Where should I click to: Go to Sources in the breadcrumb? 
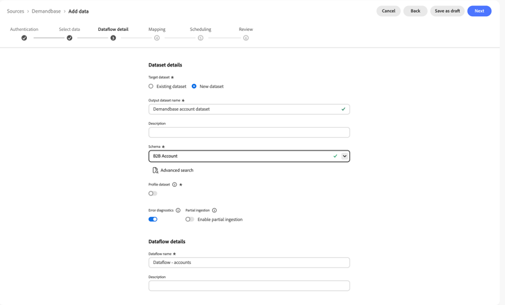click(15, 11)
